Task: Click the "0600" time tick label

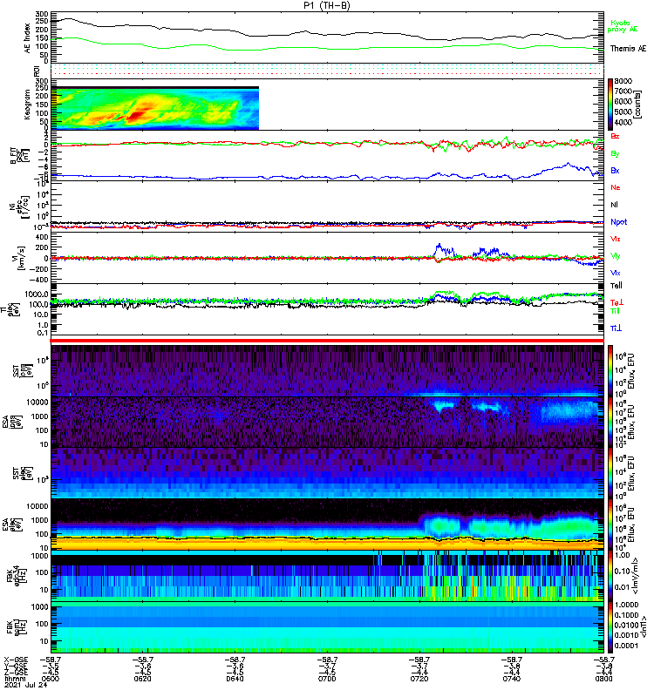Action: pos(50,679)
